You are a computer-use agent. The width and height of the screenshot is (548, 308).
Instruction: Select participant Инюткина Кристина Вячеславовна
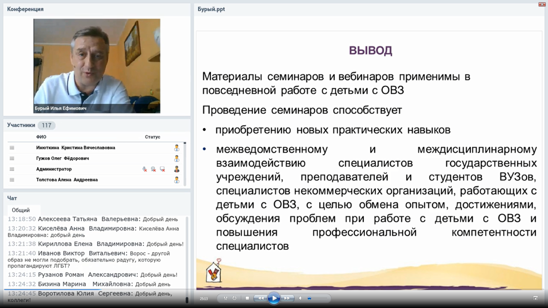(76, 147)
